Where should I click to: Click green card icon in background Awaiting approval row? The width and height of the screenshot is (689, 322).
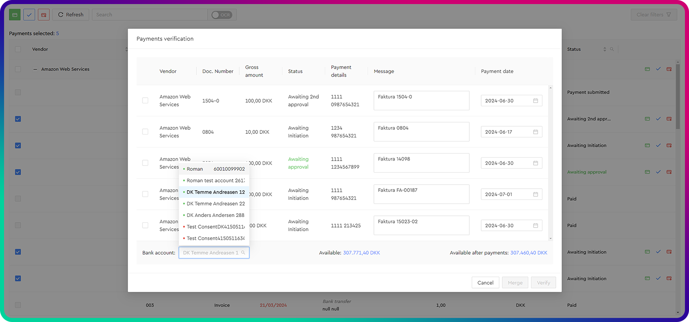click(647, 172)
